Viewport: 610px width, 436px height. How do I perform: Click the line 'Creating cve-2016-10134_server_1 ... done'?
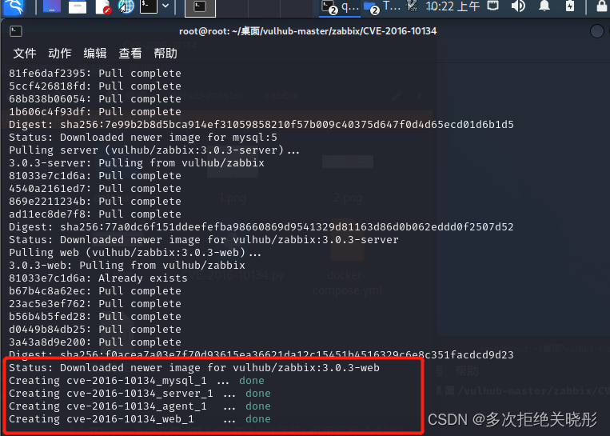click(x=140, y=393)
